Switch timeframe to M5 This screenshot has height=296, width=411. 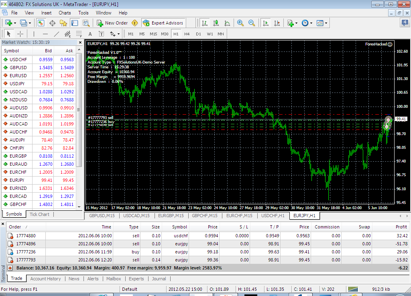(x=142, y=34)
